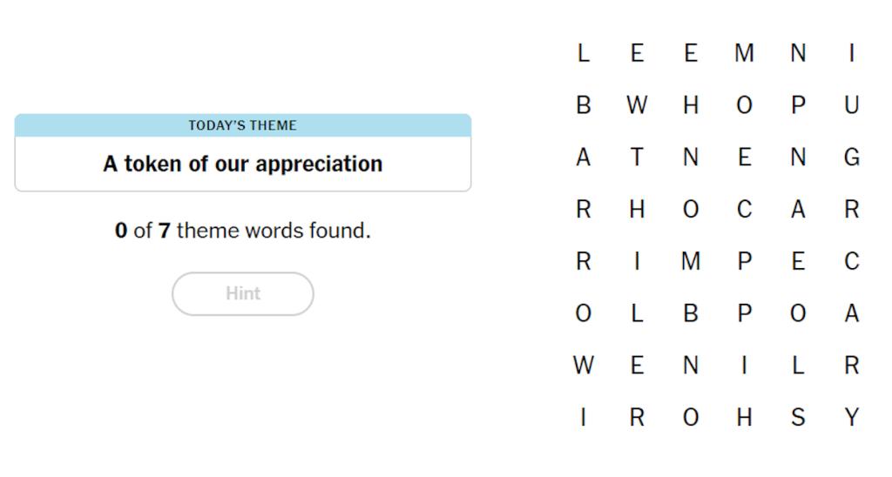Viewport: 892px width, 477px height.
Task: Select the I between N and L
Action: (x=744, y=365)
